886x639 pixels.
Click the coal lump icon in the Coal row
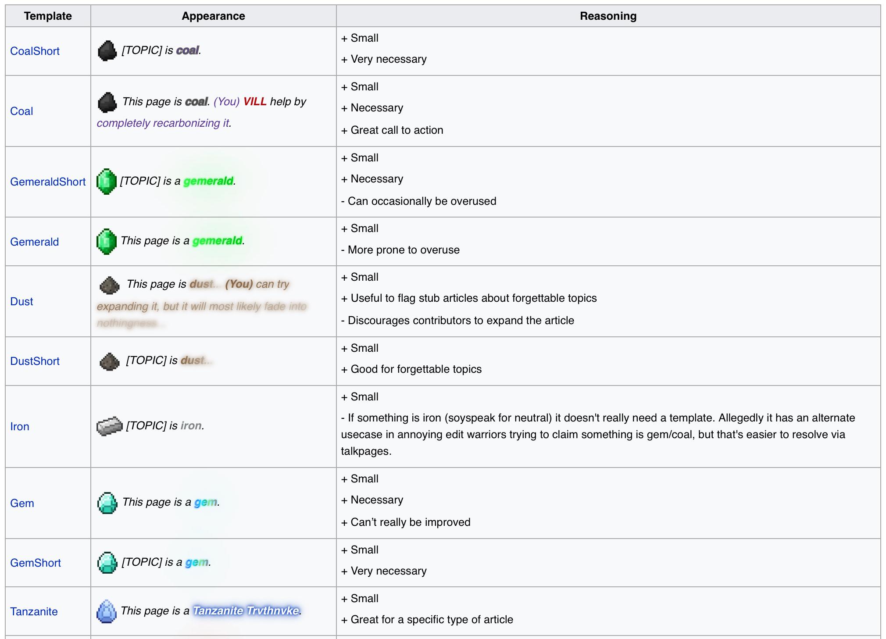click(107, 102)
